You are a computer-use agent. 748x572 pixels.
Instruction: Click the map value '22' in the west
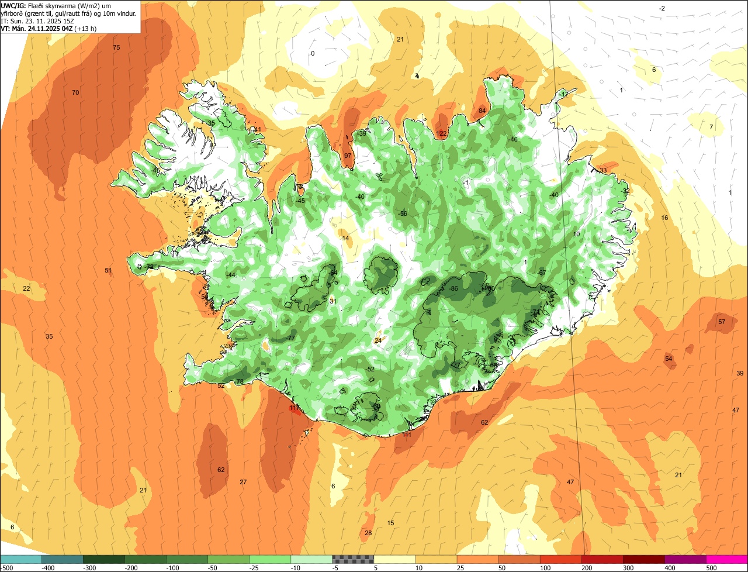pos(26,288)
